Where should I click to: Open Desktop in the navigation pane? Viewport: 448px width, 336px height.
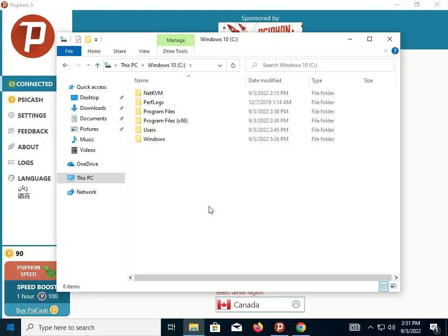pyautogui.click(x=89, y=98)
